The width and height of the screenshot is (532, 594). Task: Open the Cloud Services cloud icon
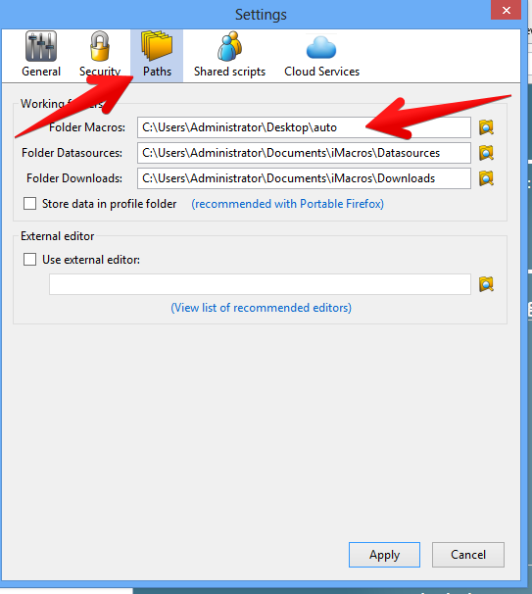(321, 48)
